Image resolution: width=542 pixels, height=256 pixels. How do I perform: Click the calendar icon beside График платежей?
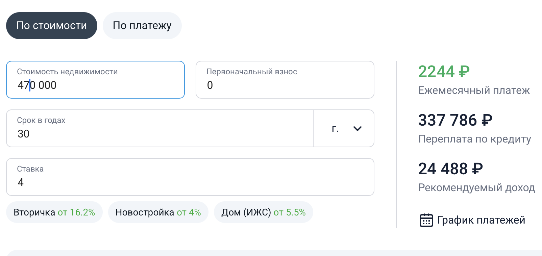[x=426, y=220]
